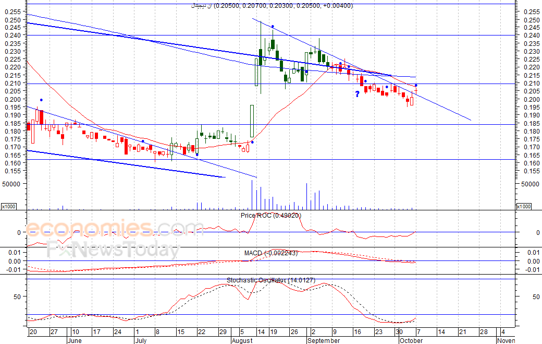The width and height of the screenshot is (542, 344).
Task: Click 0.225 on the right price axis
Action: (x=532, y=59)
